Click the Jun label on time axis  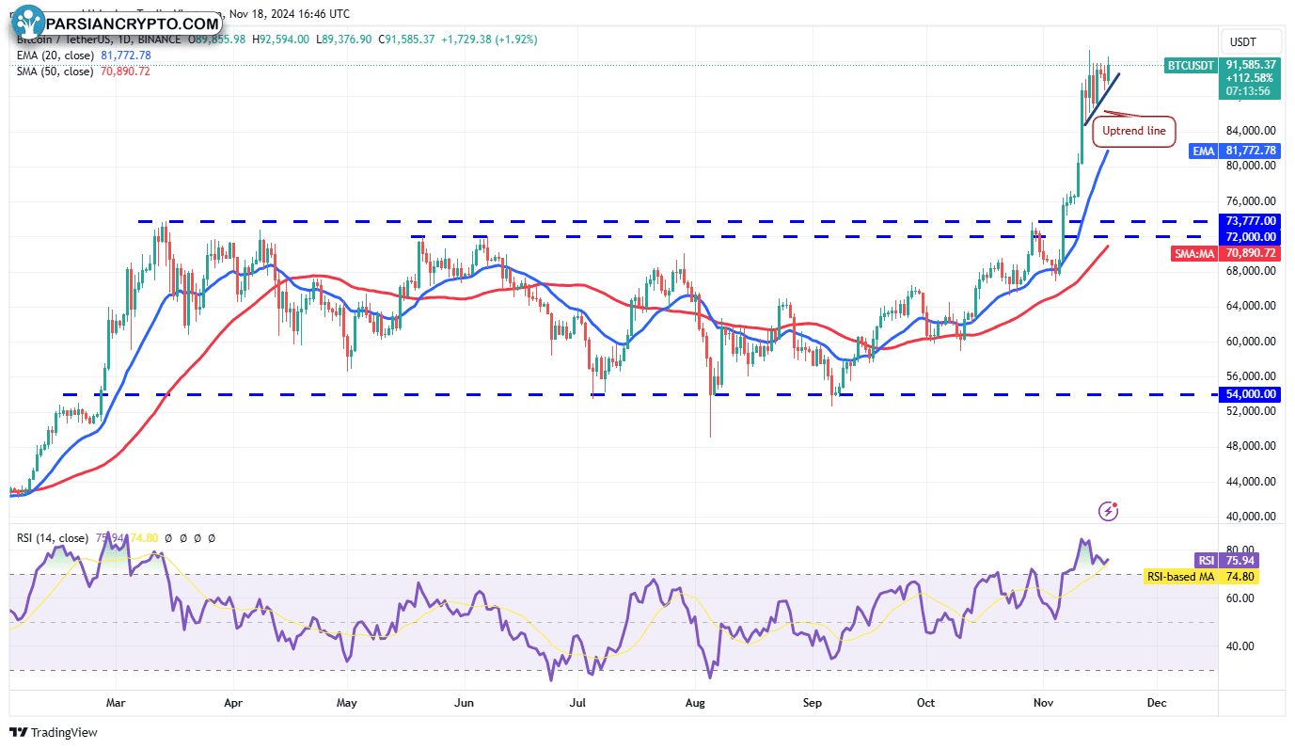click(x=463, y=702)
